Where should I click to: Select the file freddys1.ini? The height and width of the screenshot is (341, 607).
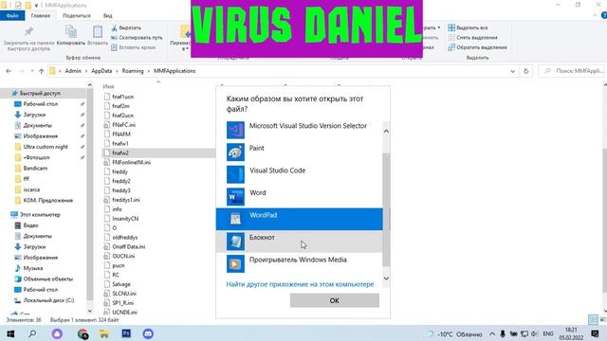[x=126, y=200]
